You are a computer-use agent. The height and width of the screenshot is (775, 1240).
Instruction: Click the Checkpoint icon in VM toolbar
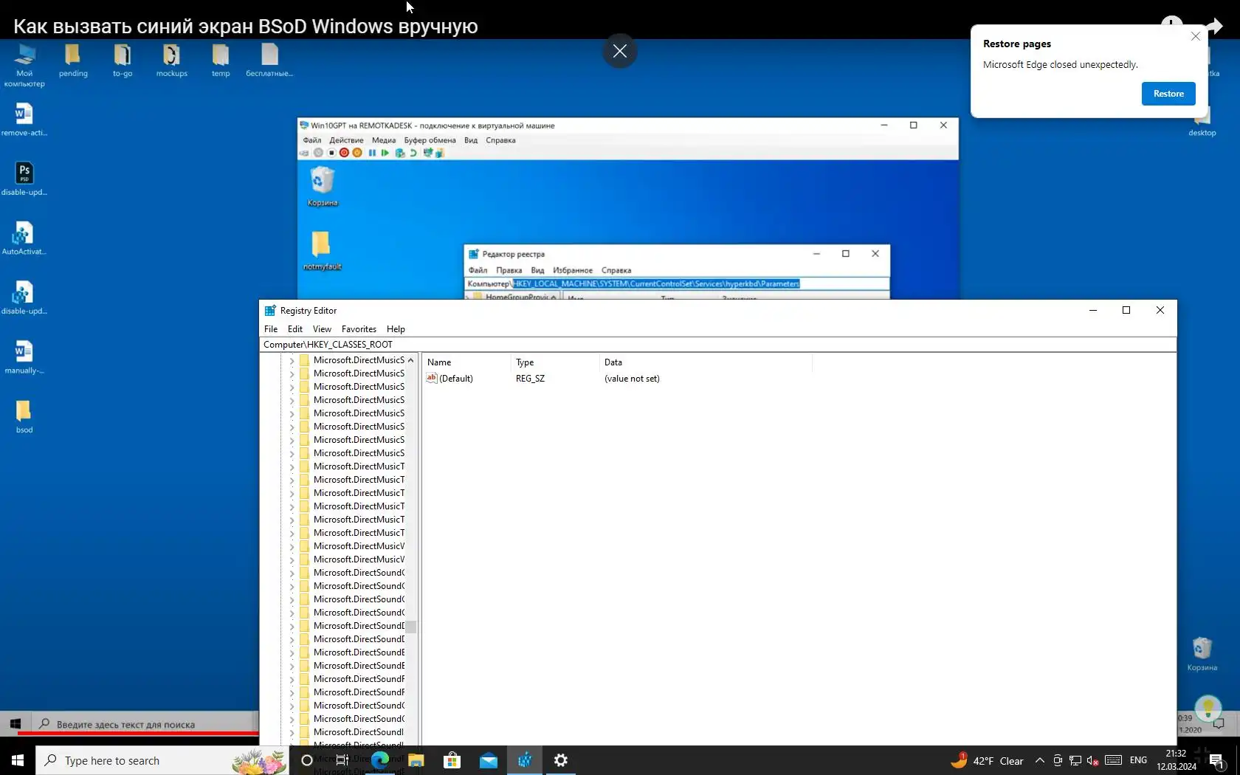(399, 153)
